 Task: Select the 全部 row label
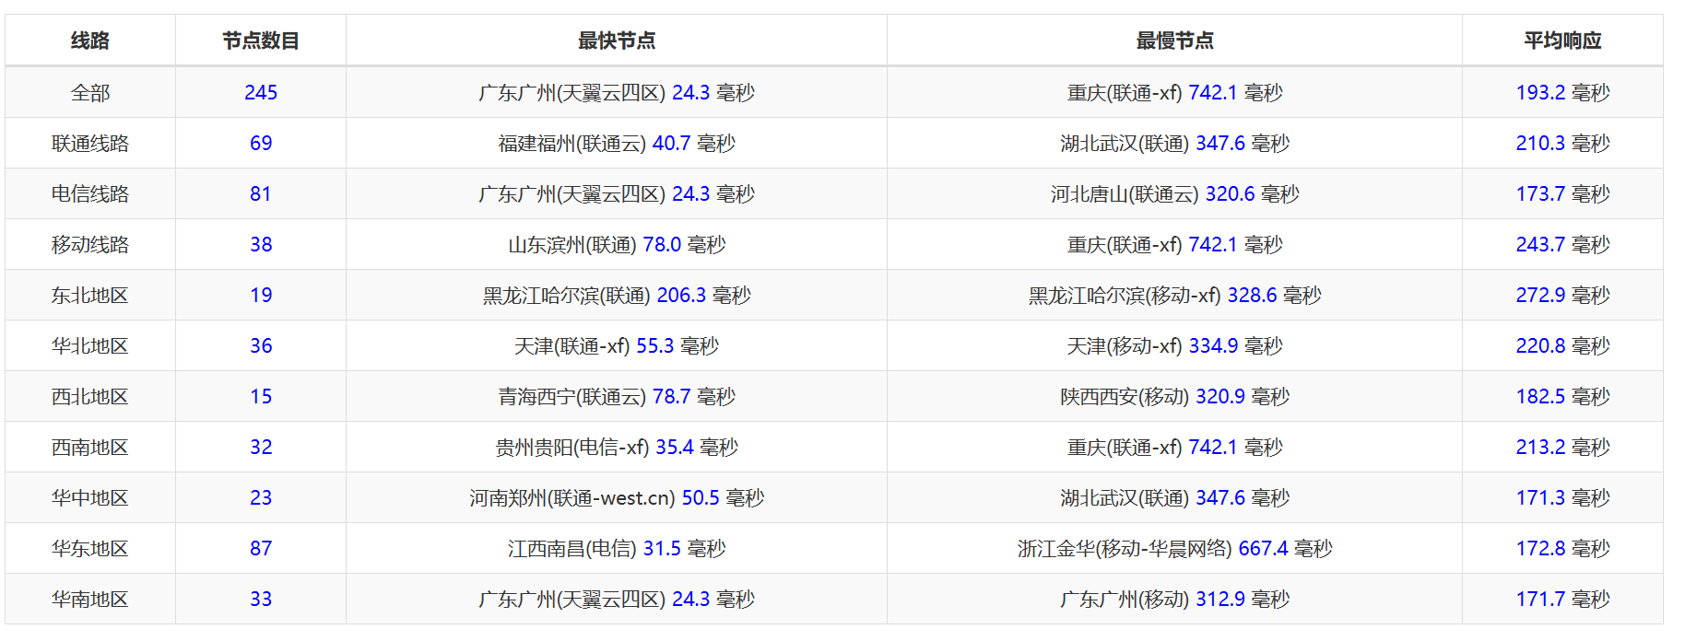(x=90, y=92)
